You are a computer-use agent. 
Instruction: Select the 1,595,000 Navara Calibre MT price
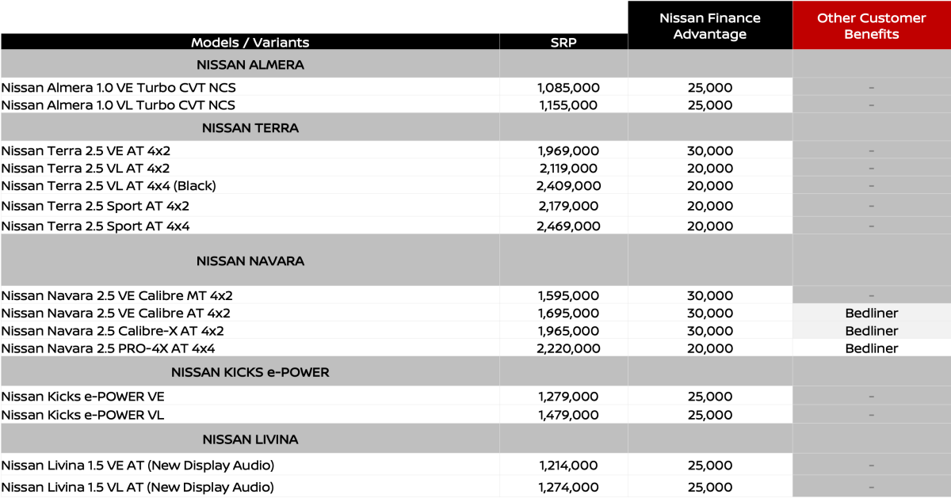[x=568, y=295]
